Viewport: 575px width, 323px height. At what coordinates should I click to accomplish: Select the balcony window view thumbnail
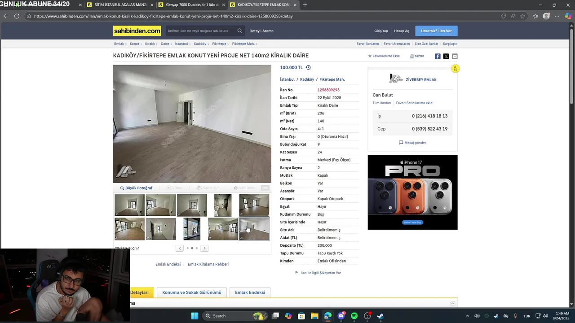click(192, 229)
